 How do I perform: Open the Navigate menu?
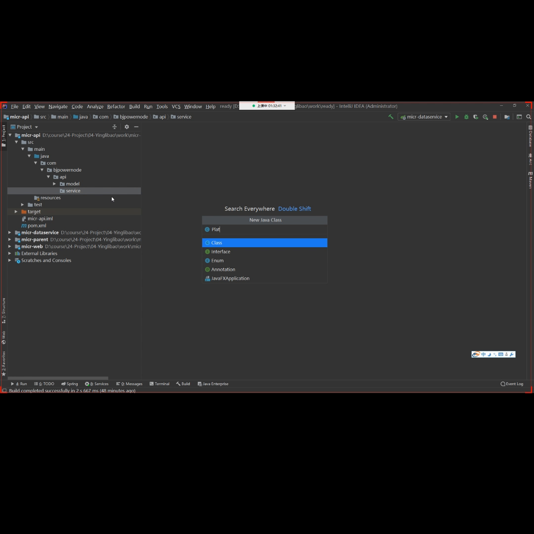pos(58,106)
